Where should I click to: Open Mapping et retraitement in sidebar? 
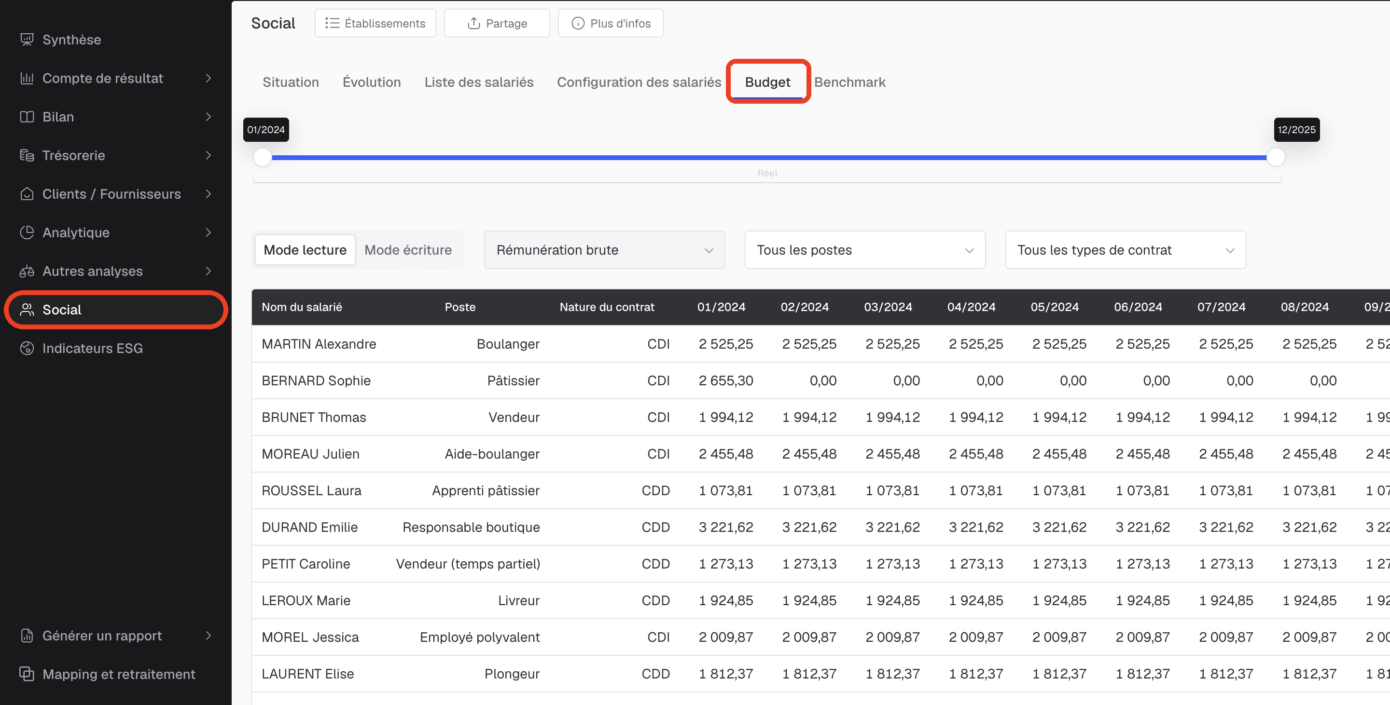119,674
